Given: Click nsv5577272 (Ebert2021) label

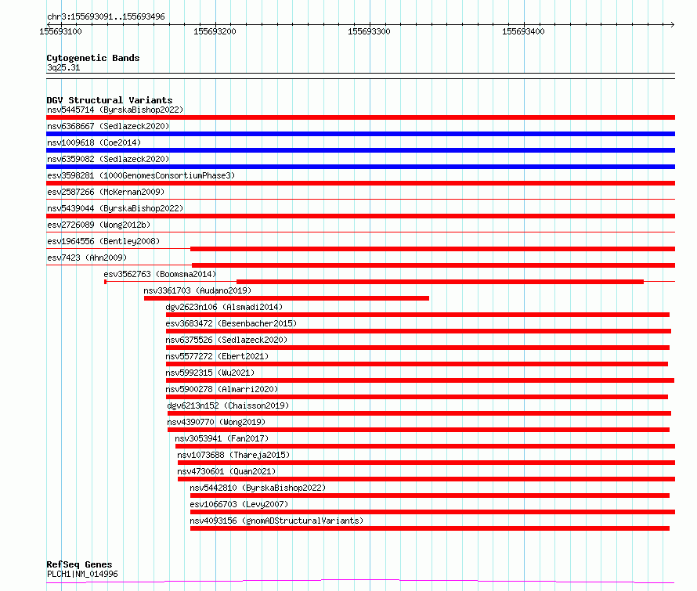Looking at the screenshot, I should (217, 356).
